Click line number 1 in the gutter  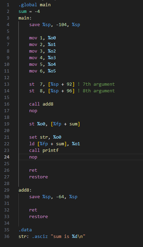(x=8, y=5)
